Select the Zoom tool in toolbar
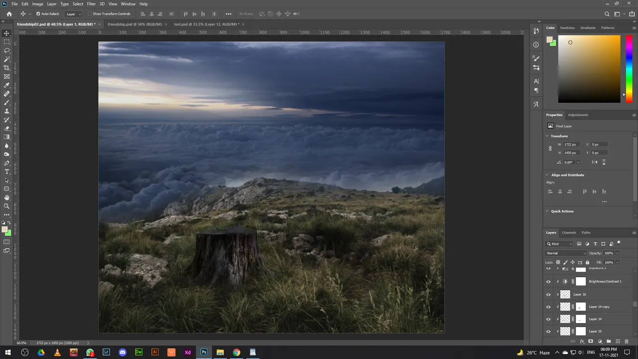Screen dimensions: 638x359 coord(6,206)
